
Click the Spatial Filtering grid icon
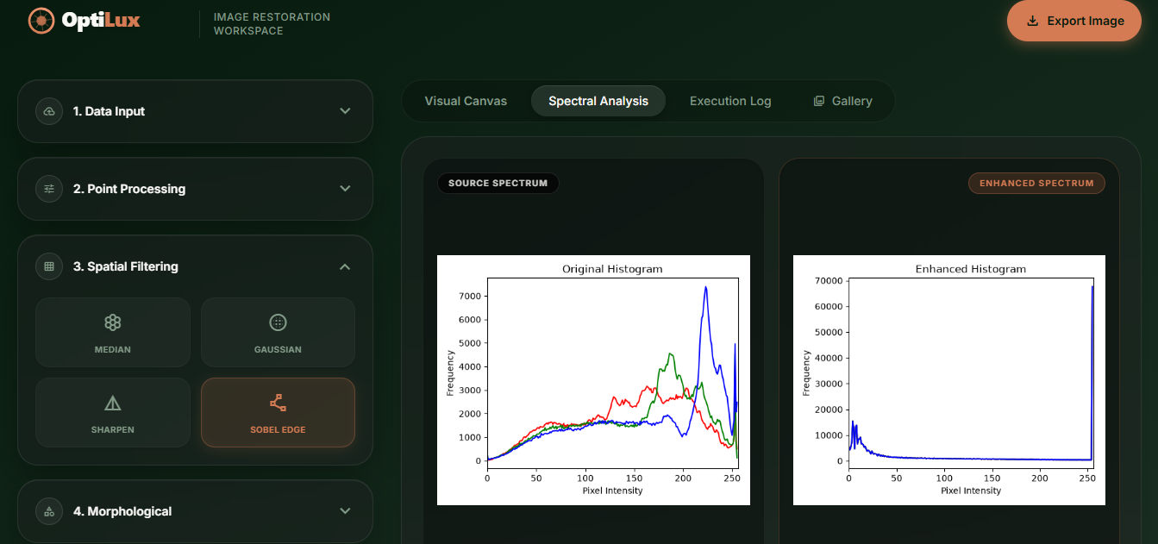[x=49, y=266]
